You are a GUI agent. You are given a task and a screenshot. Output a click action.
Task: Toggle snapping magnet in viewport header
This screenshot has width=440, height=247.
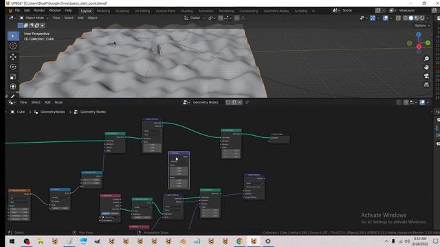point(221,18)
